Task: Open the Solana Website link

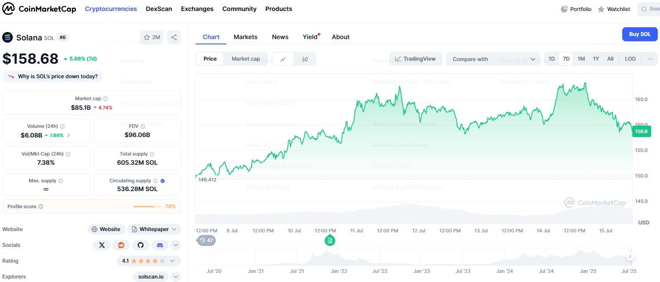Action: point(106,229)
